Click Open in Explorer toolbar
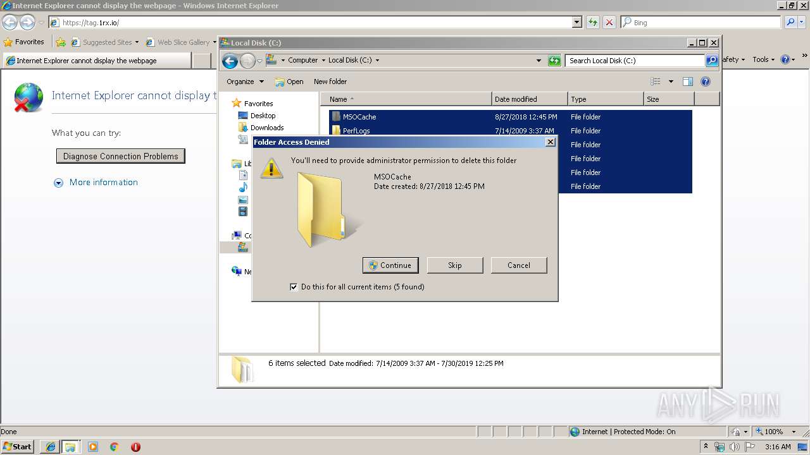This screenshot has height=455, width=810. point(289,82)
